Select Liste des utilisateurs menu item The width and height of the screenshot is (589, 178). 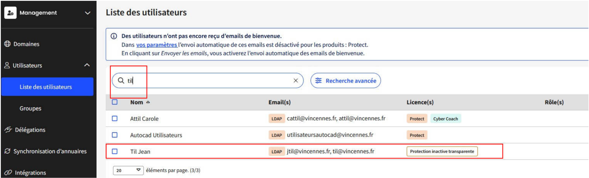[x=47, y=87]
